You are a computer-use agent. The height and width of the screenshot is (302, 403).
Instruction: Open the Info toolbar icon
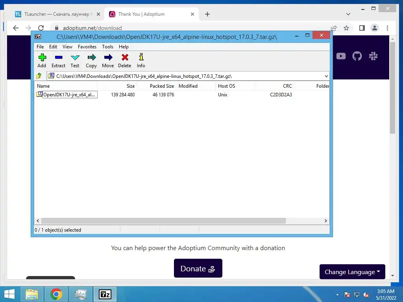tap(141, 61)
